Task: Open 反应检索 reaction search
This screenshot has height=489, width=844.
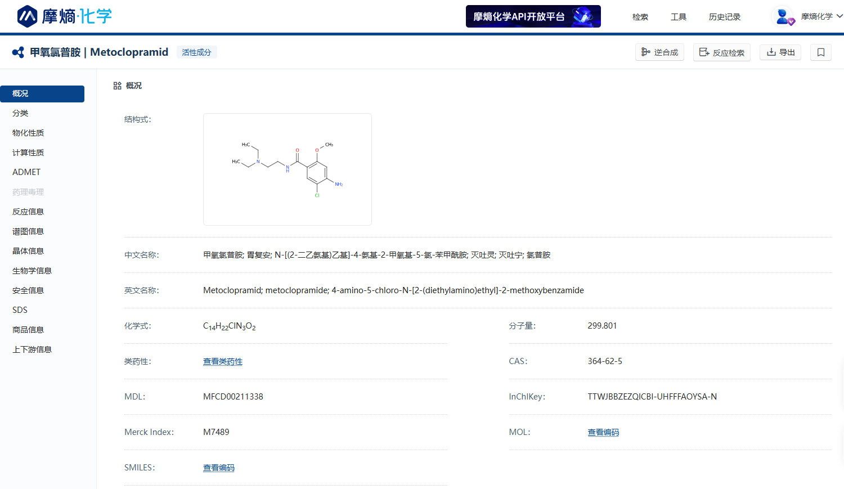Action: 722,52
